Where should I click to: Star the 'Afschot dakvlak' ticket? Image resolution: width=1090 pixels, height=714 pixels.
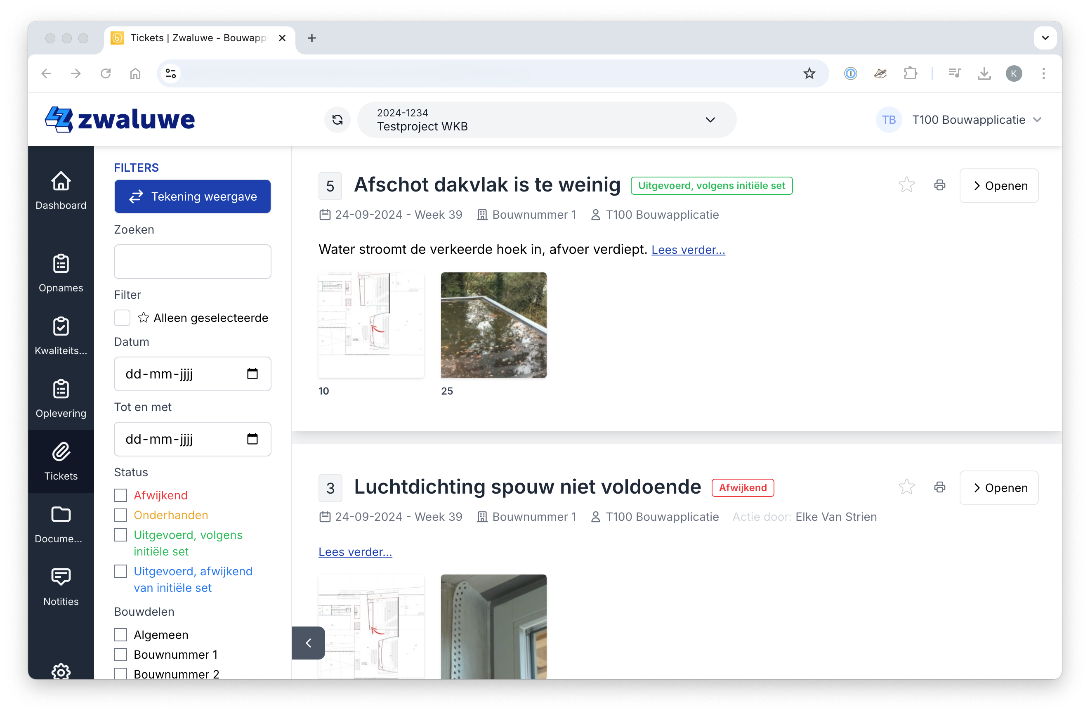906,185
